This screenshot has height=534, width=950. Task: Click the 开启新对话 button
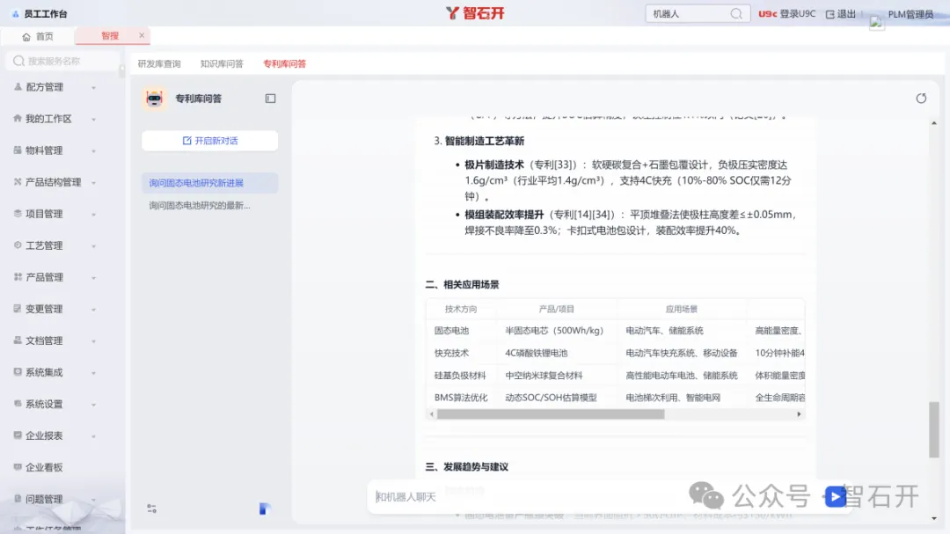[209, 141]
